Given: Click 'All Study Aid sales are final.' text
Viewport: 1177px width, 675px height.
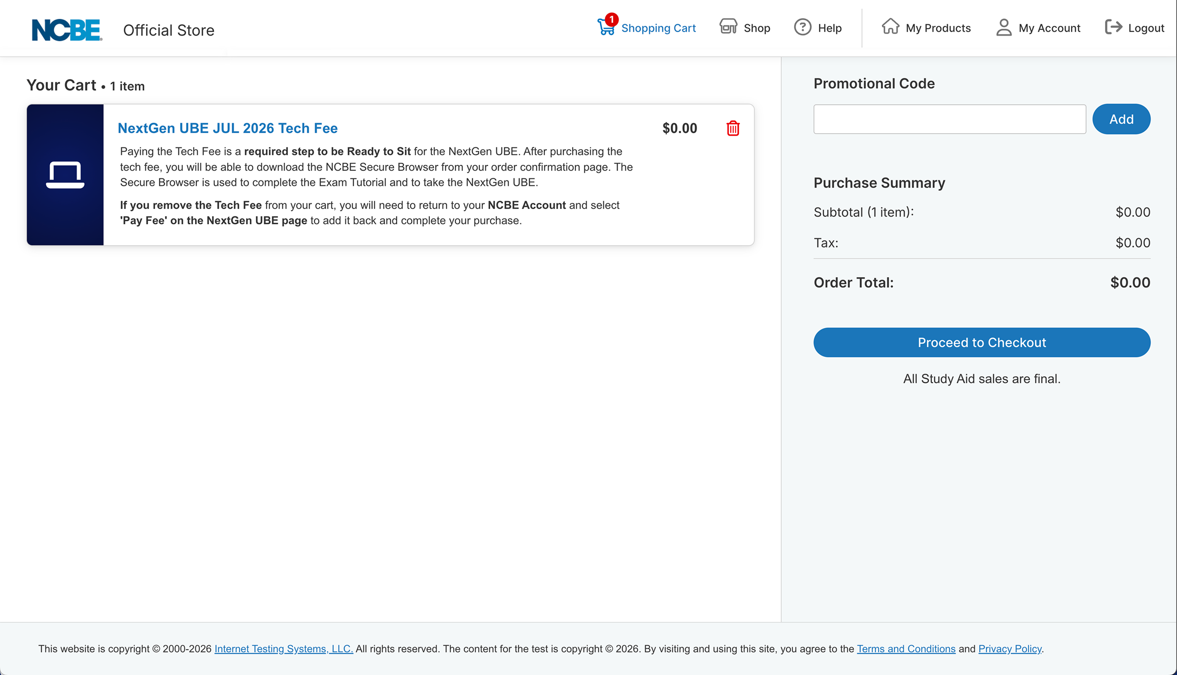Looking at the screenshot, I should (982, 379).
